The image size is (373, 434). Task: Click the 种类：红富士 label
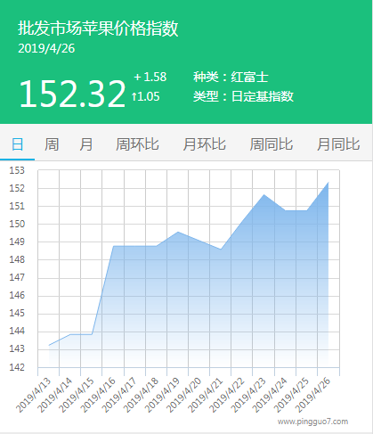pyautogui.click(x=231, y=77)
